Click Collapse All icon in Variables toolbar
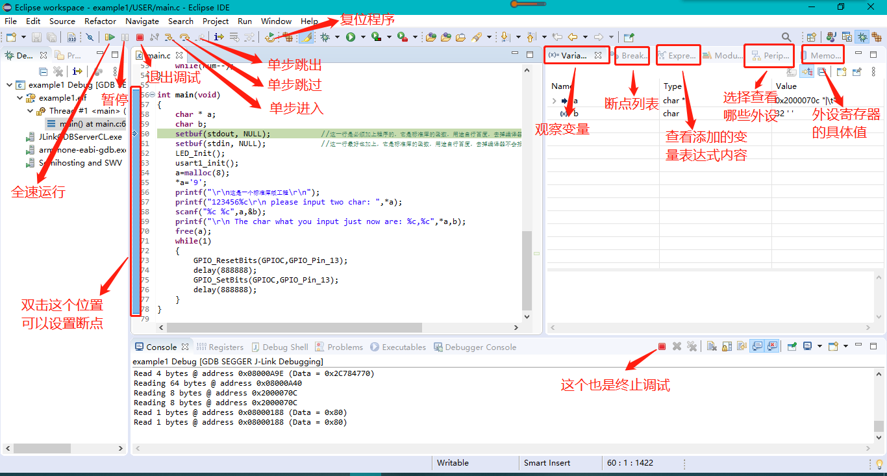 (x=822, y=71)
